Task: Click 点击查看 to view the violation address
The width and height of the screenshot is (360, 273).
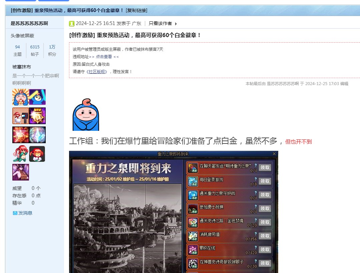Action: 104,57
